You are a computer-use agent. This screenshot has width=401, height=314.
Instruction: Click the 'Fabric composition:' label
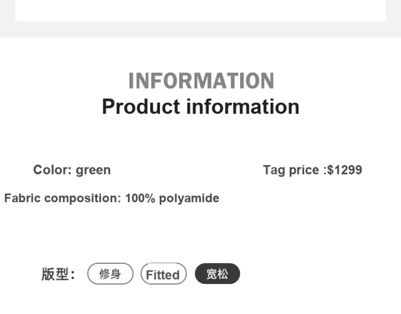pos(63,198)
